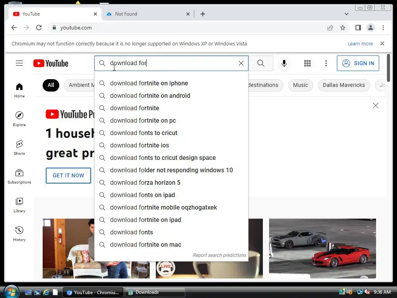
Task: Share this page icon in address bar
Action: click(x=330, y=28)
